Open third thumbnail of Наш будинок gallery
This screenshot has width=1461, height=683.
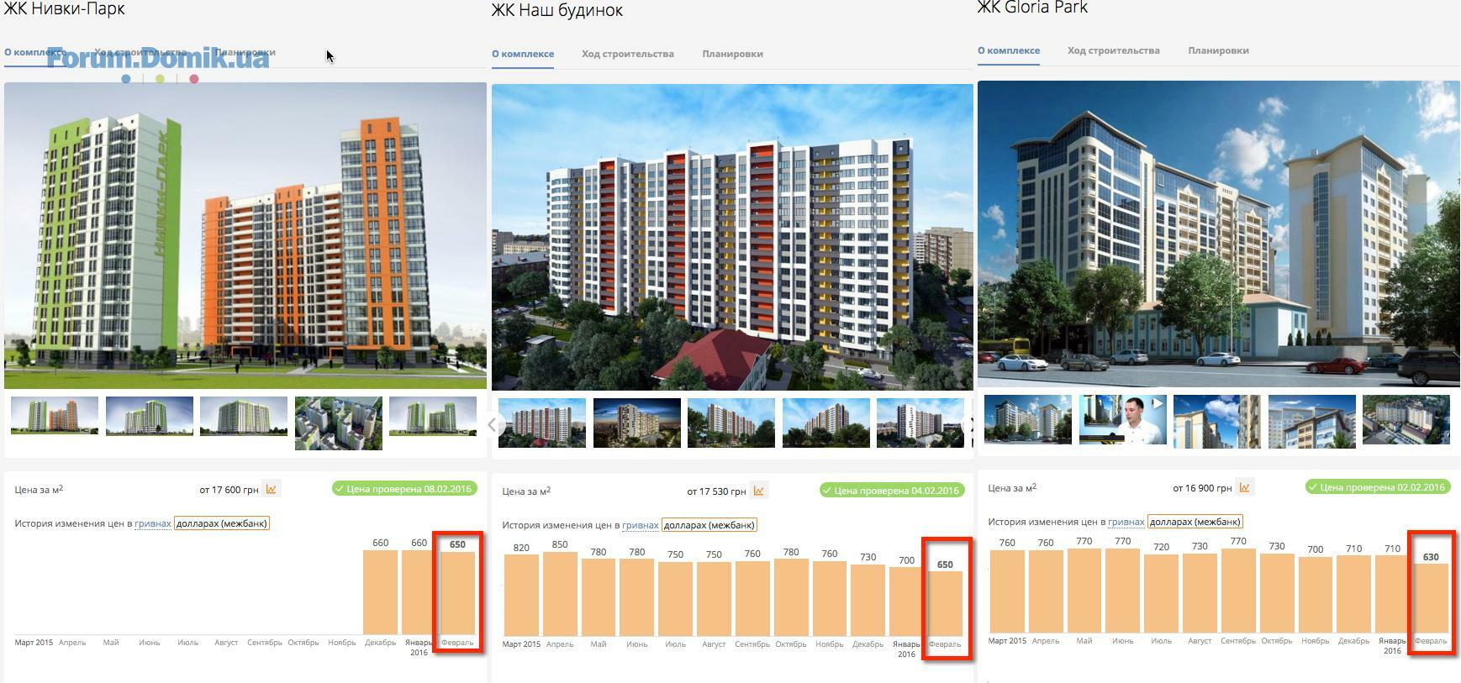click(x=731, y=423)
